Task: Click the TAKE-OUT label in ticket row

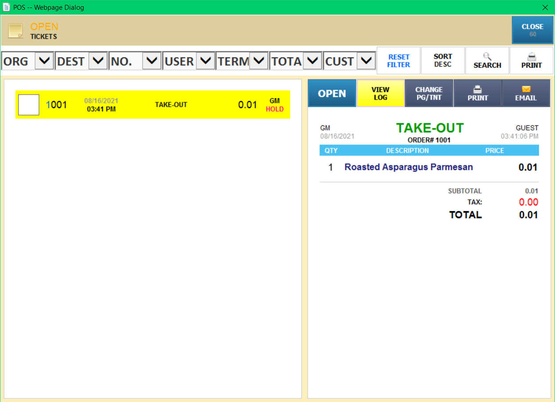Action: point(171,105)
